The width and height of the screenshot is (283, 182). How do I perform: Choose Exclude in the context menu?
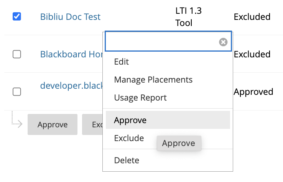pos(129,138)
